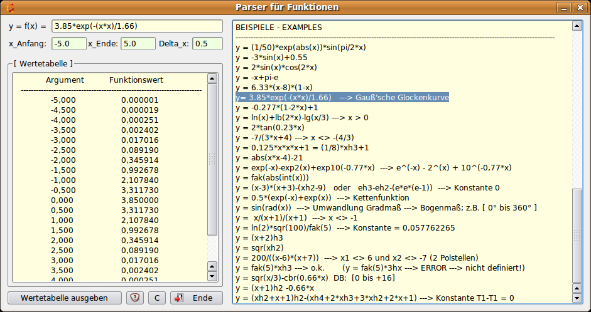Click the examples list scroll down arrow

coord(578,299)
